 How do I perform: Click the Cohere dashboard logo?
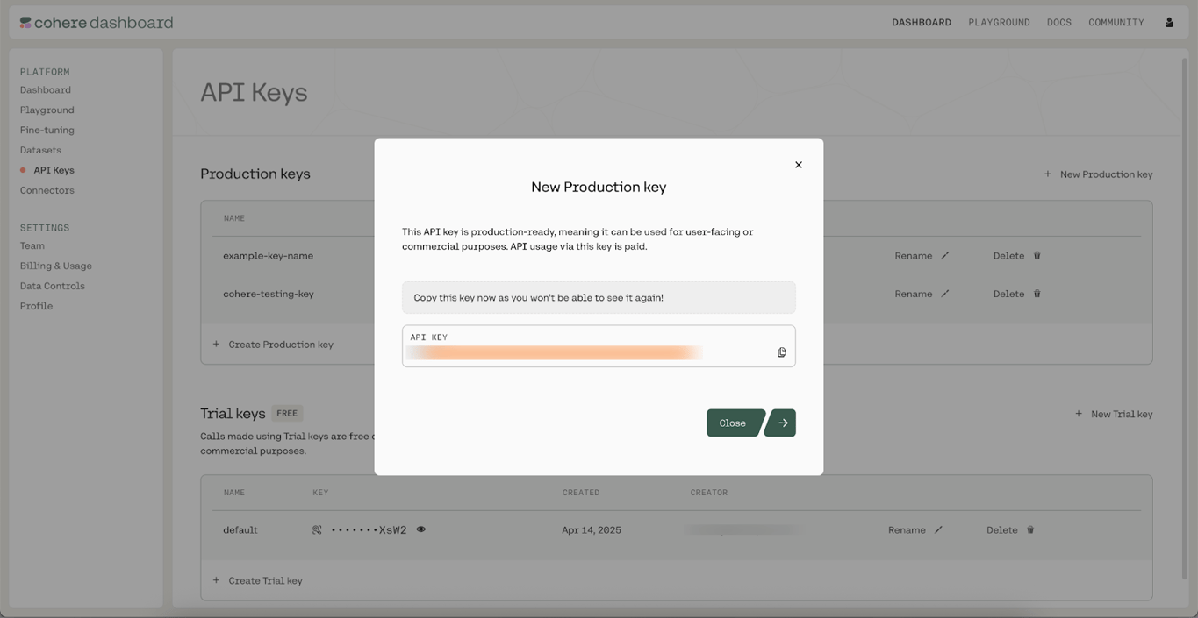pos(97,22)
